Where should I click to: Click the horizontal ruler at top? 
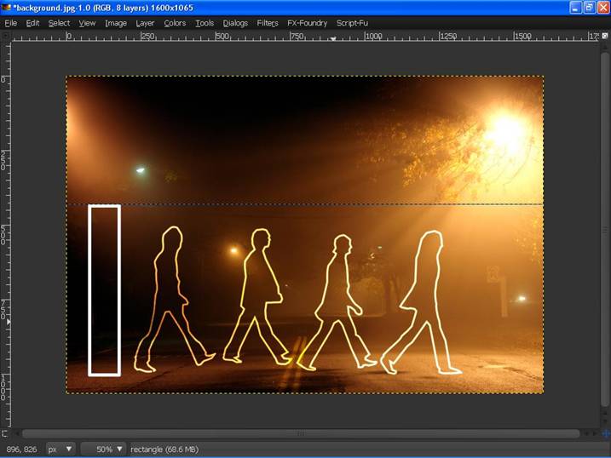[306, 37]
